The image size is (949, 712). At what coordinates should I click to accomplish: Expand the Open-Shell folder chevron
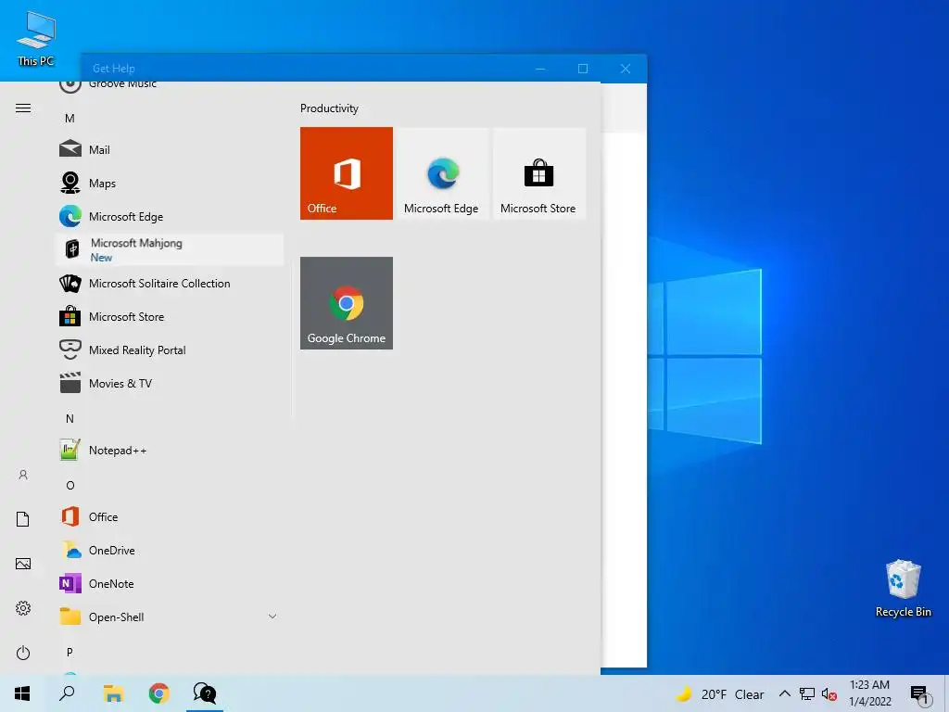[272, 617]
